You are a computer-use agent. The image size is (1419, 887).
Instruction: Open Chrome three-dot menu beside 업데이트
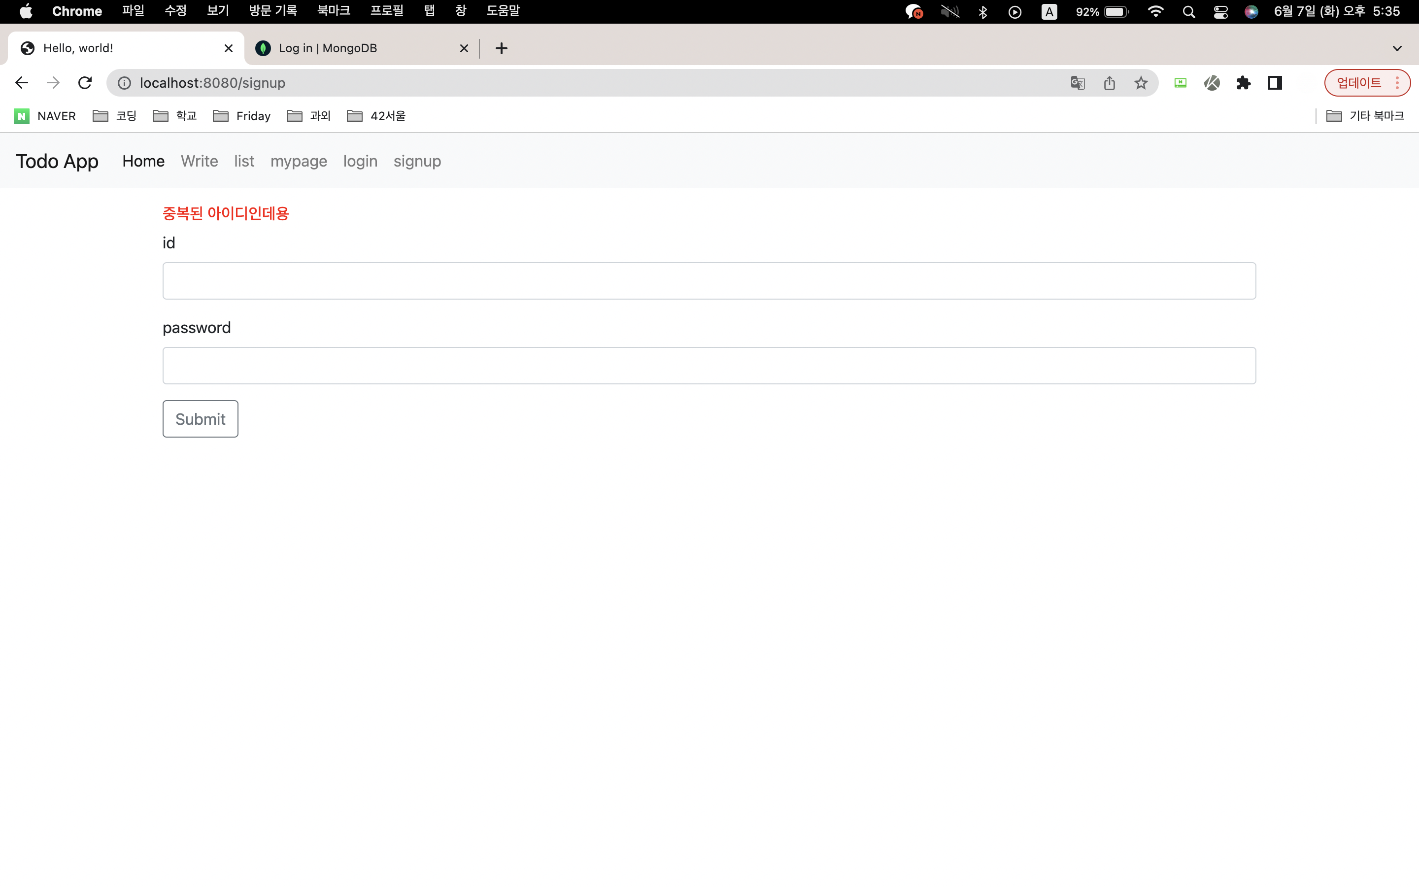click(1397, 83)
